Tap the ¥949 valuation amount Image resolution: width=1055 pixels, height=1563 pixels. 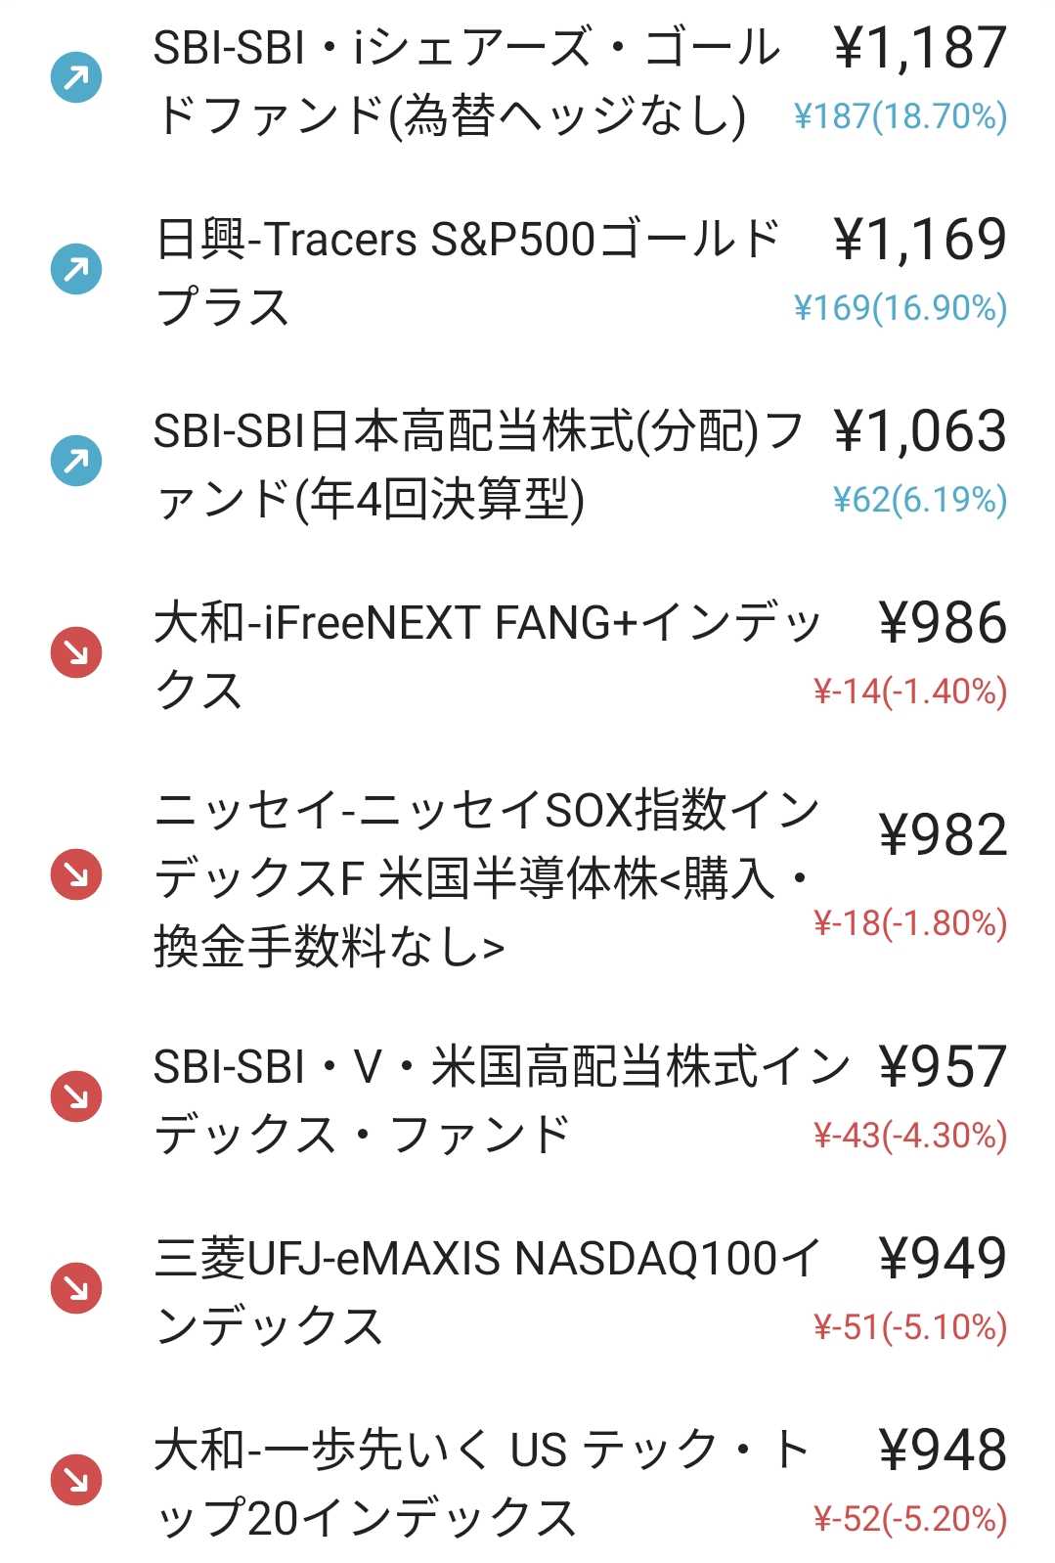click(x=943, y=1258)
